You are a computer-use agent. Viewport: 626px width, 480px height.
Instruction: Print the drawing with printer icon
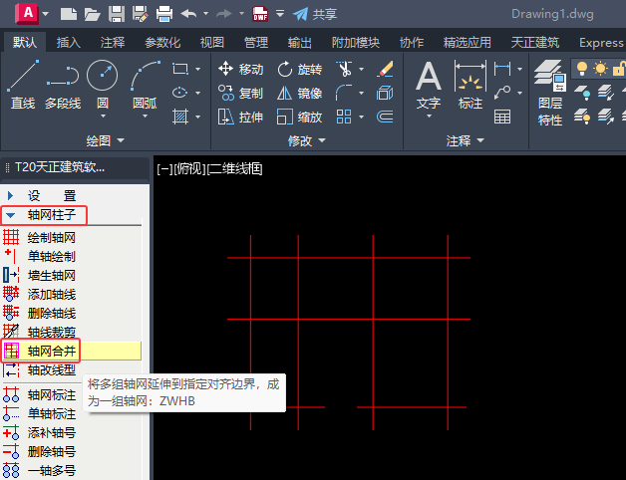164,14
